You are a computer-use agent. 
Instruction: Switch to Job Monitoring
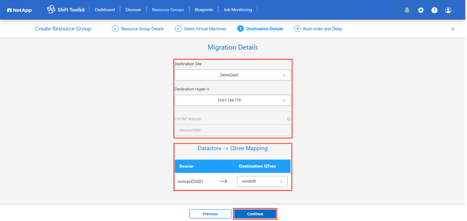[238, 10]
